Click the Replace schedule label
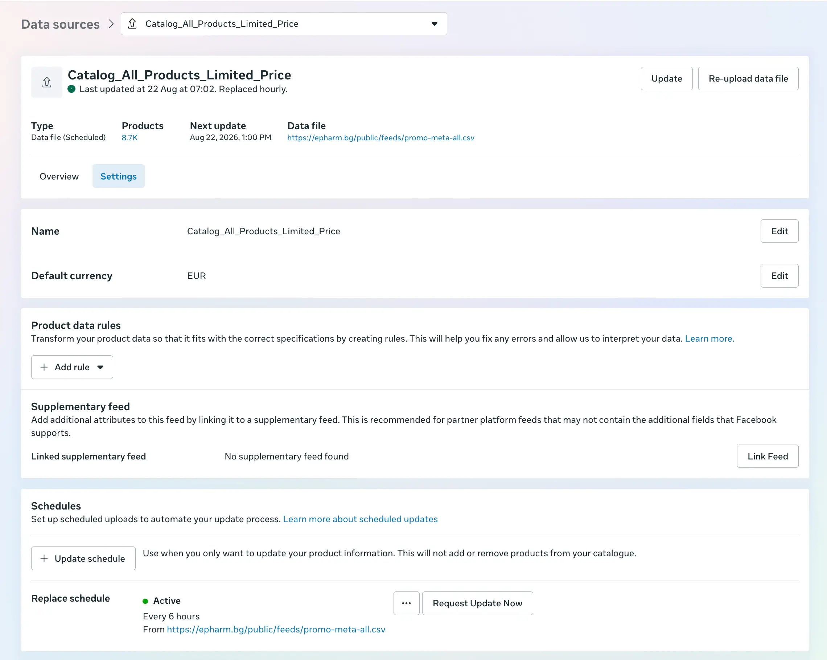The width and height of the screenshot is (827, 660). pyautogui.click(x=71, y=598)
